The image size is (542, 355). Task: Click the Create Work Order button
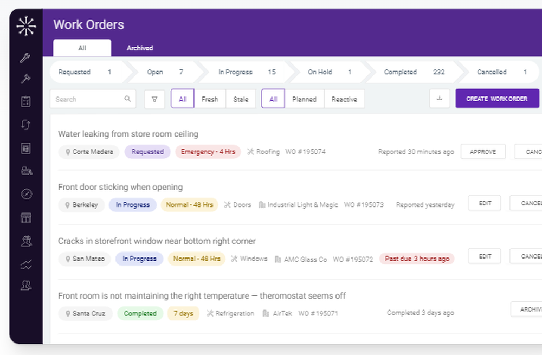[497, 99]
